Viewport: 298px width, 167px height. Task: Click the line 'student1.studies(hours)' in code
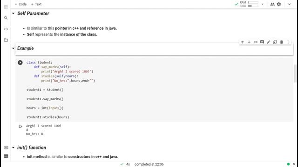coord(47,117)
